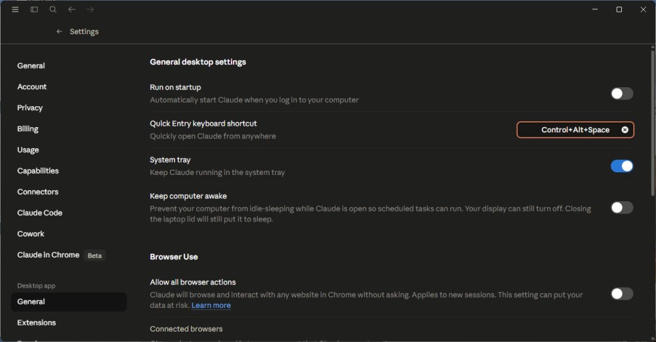
Task: Click 'Keep Claude running in the system tray'
Action: coord(217,172)
